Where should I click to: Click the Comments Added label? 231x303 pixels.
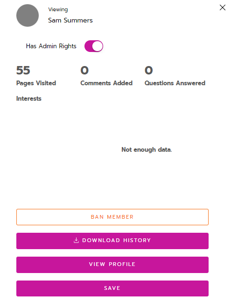pyautogui.click(x=106, y=83)
